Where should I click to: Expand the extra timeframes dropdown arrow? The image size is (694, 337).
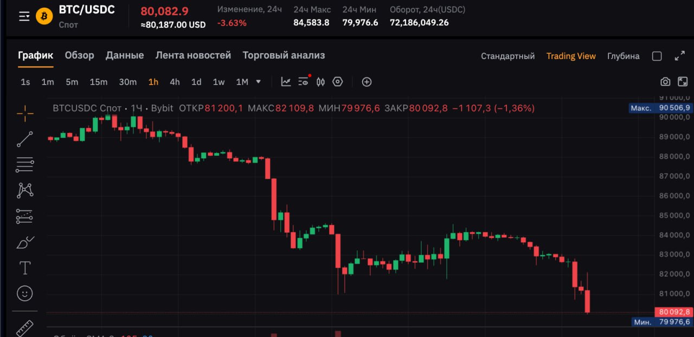(x=258, y=82)
